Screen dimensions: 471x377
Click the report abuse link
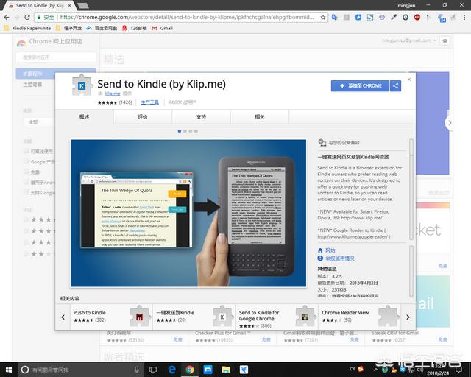pos(336,258)
